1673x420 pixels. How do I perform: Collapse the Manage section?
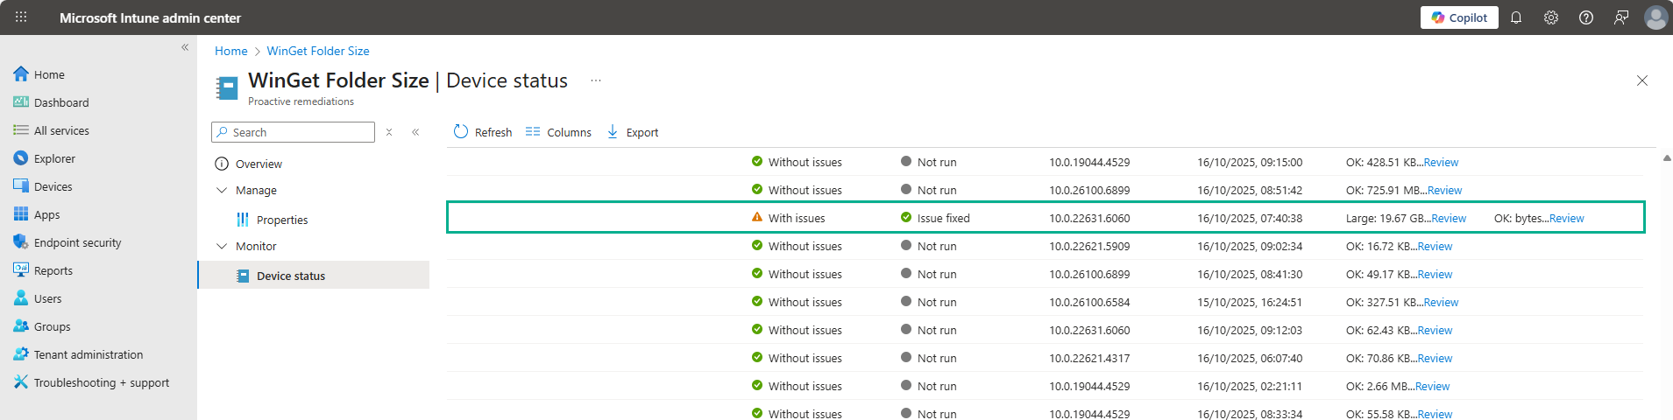click(x=222, y=190)
